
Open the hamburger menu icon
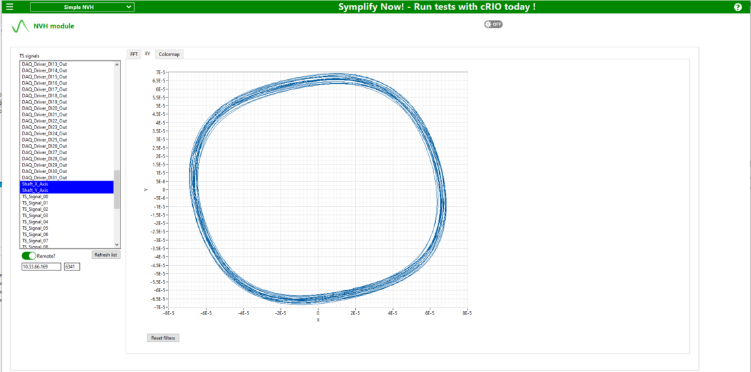pos(9,7)
